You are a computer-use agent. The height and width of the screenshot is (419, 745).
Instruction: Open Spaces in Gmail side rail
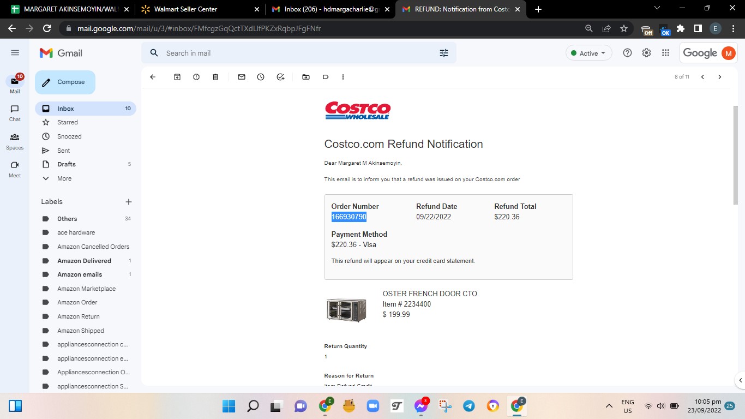(x=15, y=141)
